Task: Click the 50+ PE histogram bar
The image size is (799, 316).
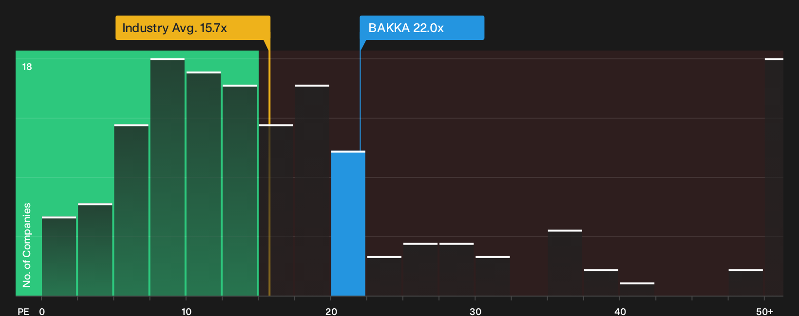Action: [x=774, y=177]
